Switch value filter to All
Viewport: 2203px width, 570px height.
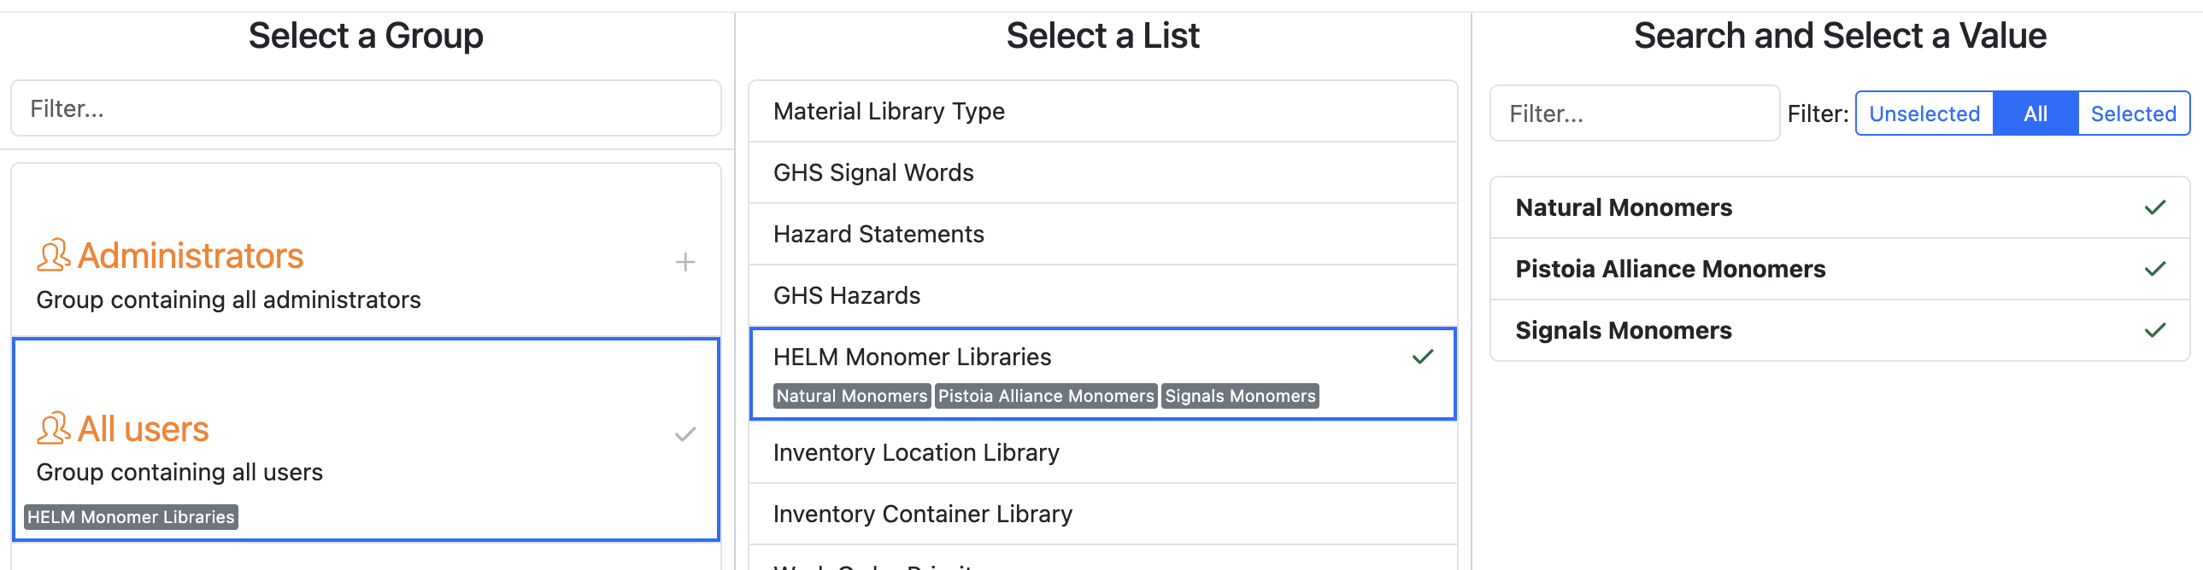pos(2035,113)
